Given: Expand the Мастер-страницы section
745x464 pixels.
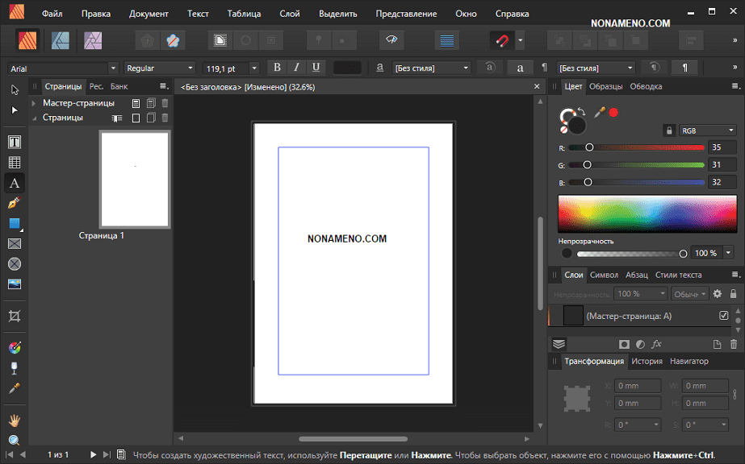Looking at the screenshot, I should point(34,103).
